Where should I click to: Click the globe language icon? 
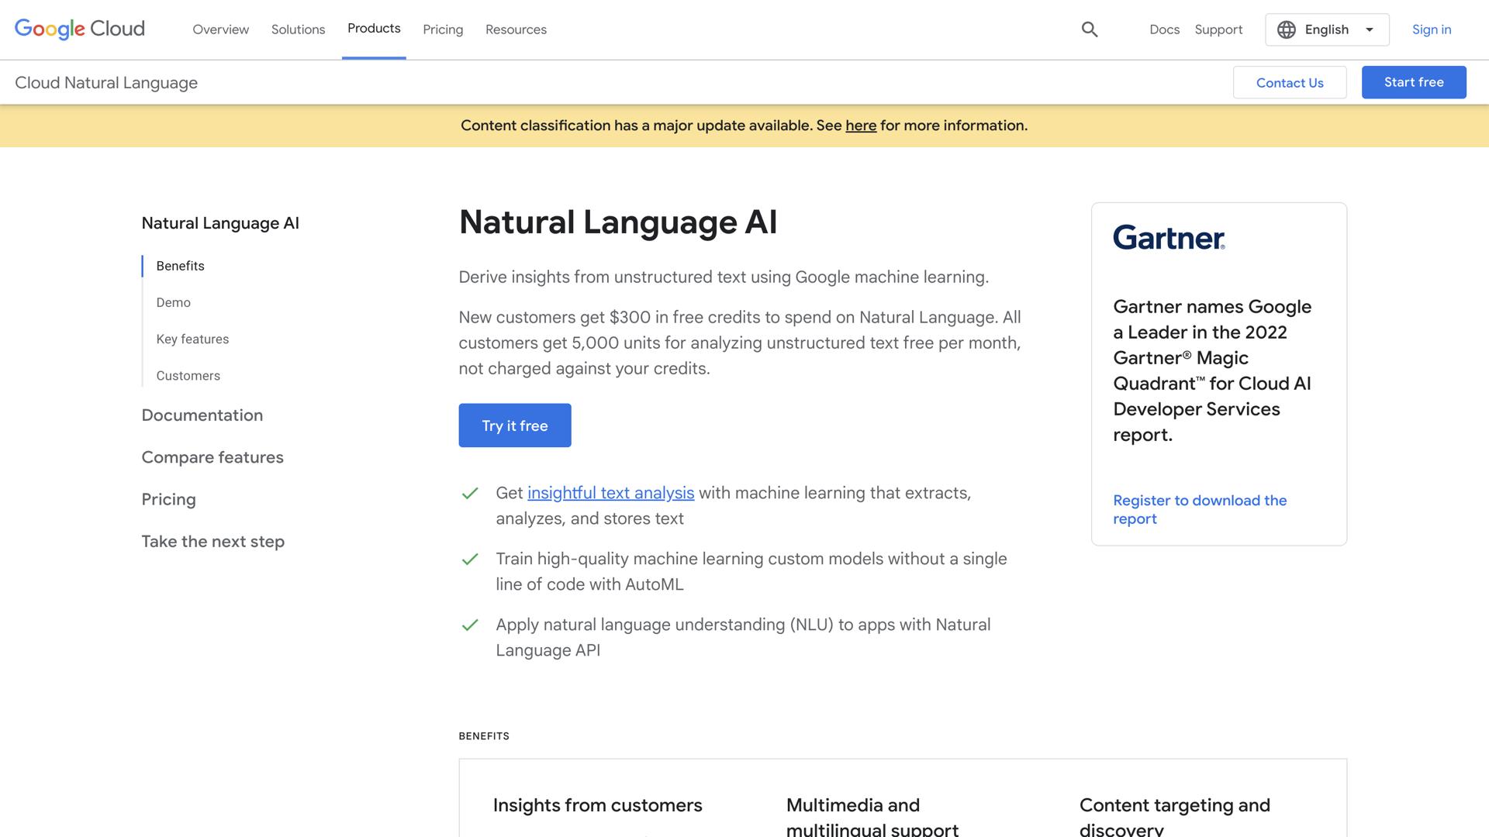1286,29
